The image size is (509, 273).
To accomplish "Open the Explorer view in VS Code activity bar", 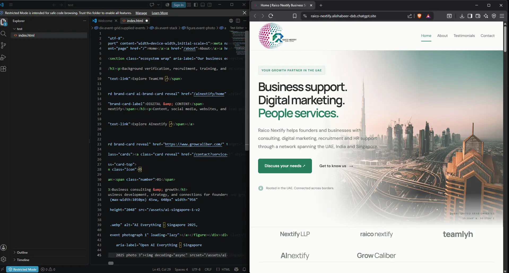I will (3, 22).
